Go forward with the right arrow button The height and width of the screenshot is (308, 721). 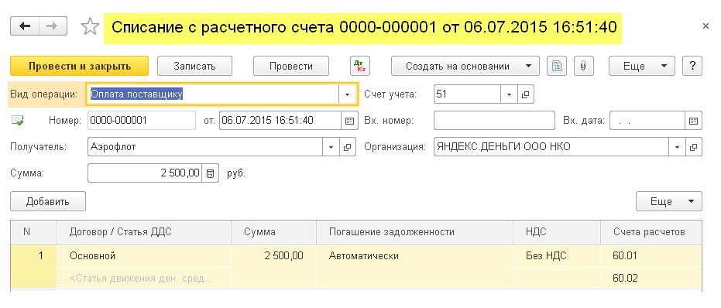tap(53, 26)
